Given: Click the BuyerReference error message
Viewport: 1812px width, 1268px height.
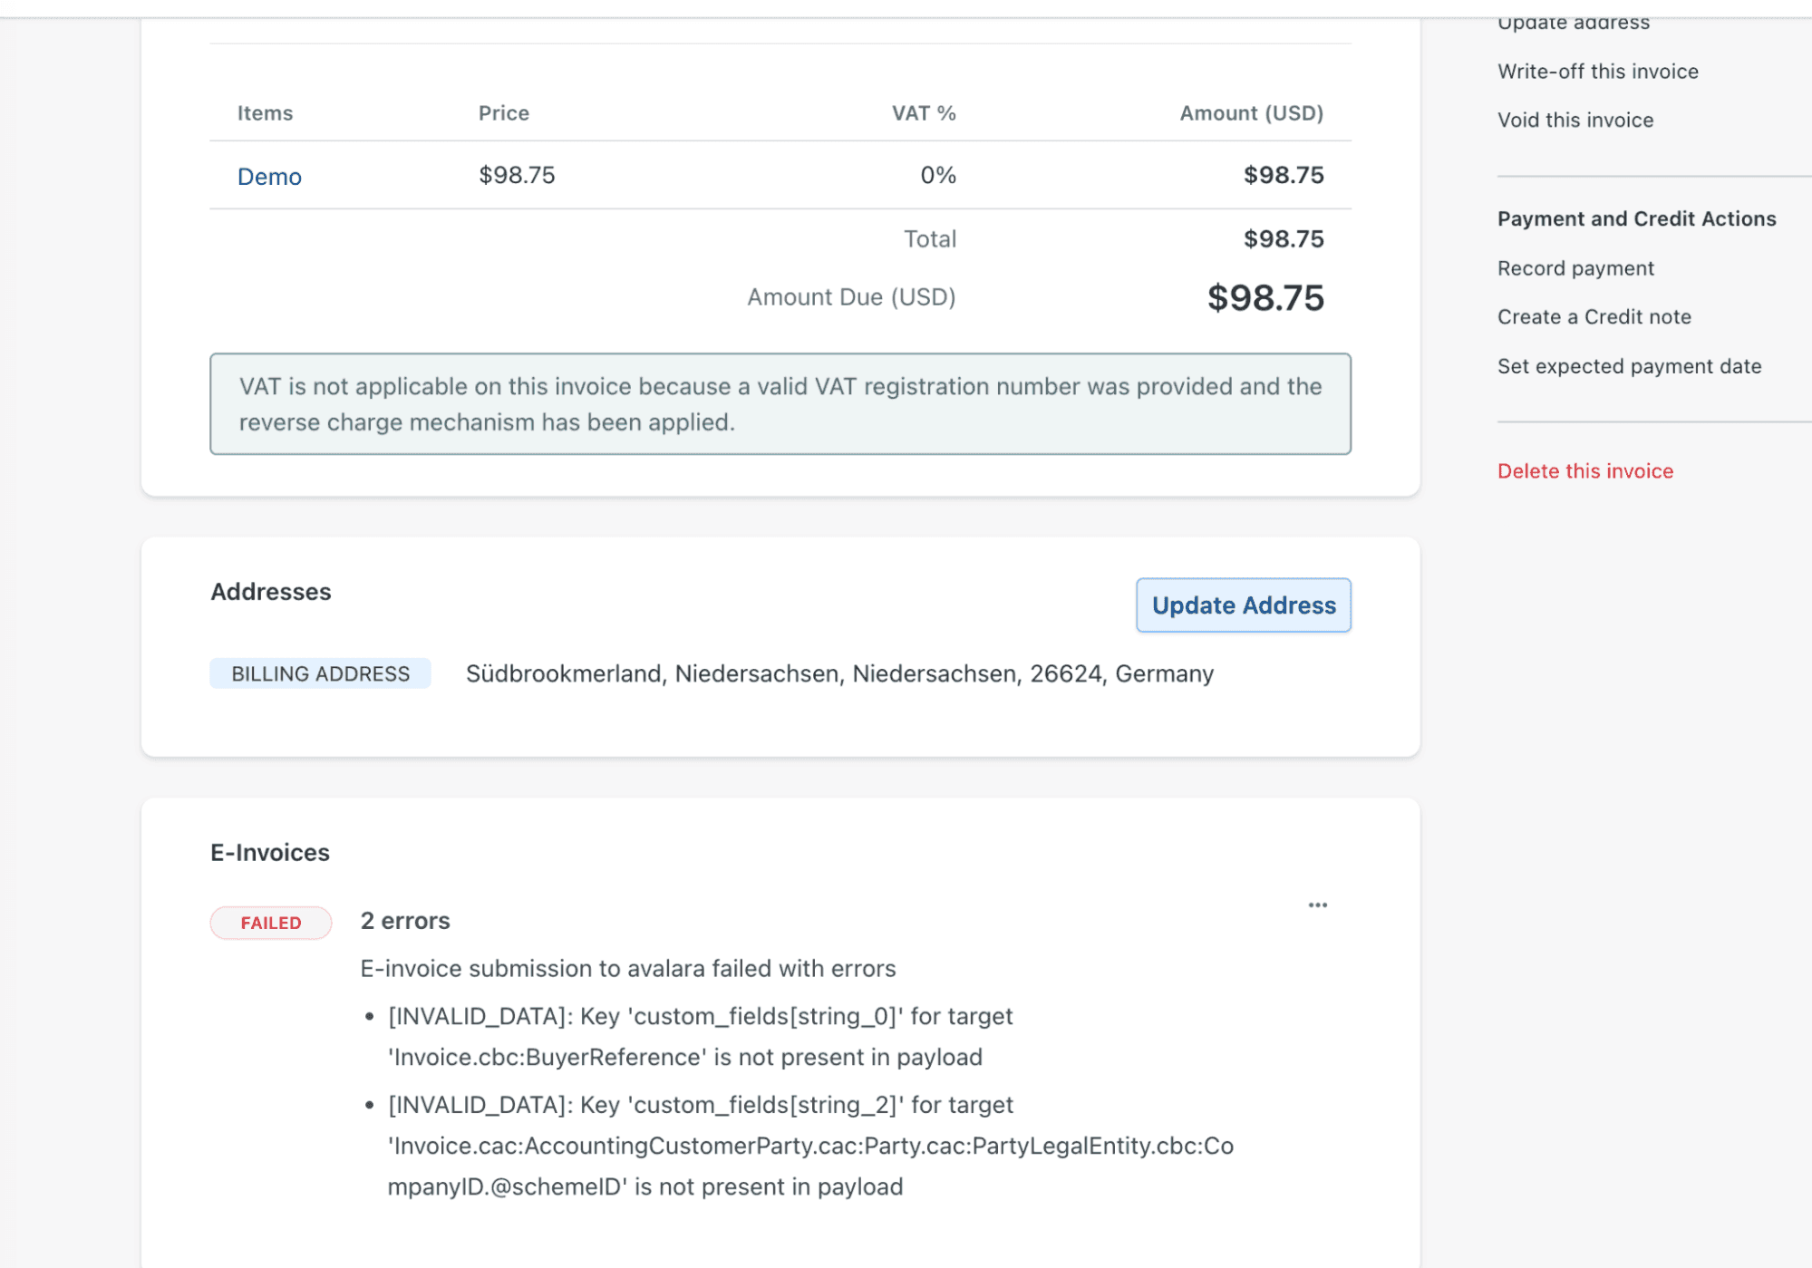Looking at the screenshot, I should (700, 1036).
